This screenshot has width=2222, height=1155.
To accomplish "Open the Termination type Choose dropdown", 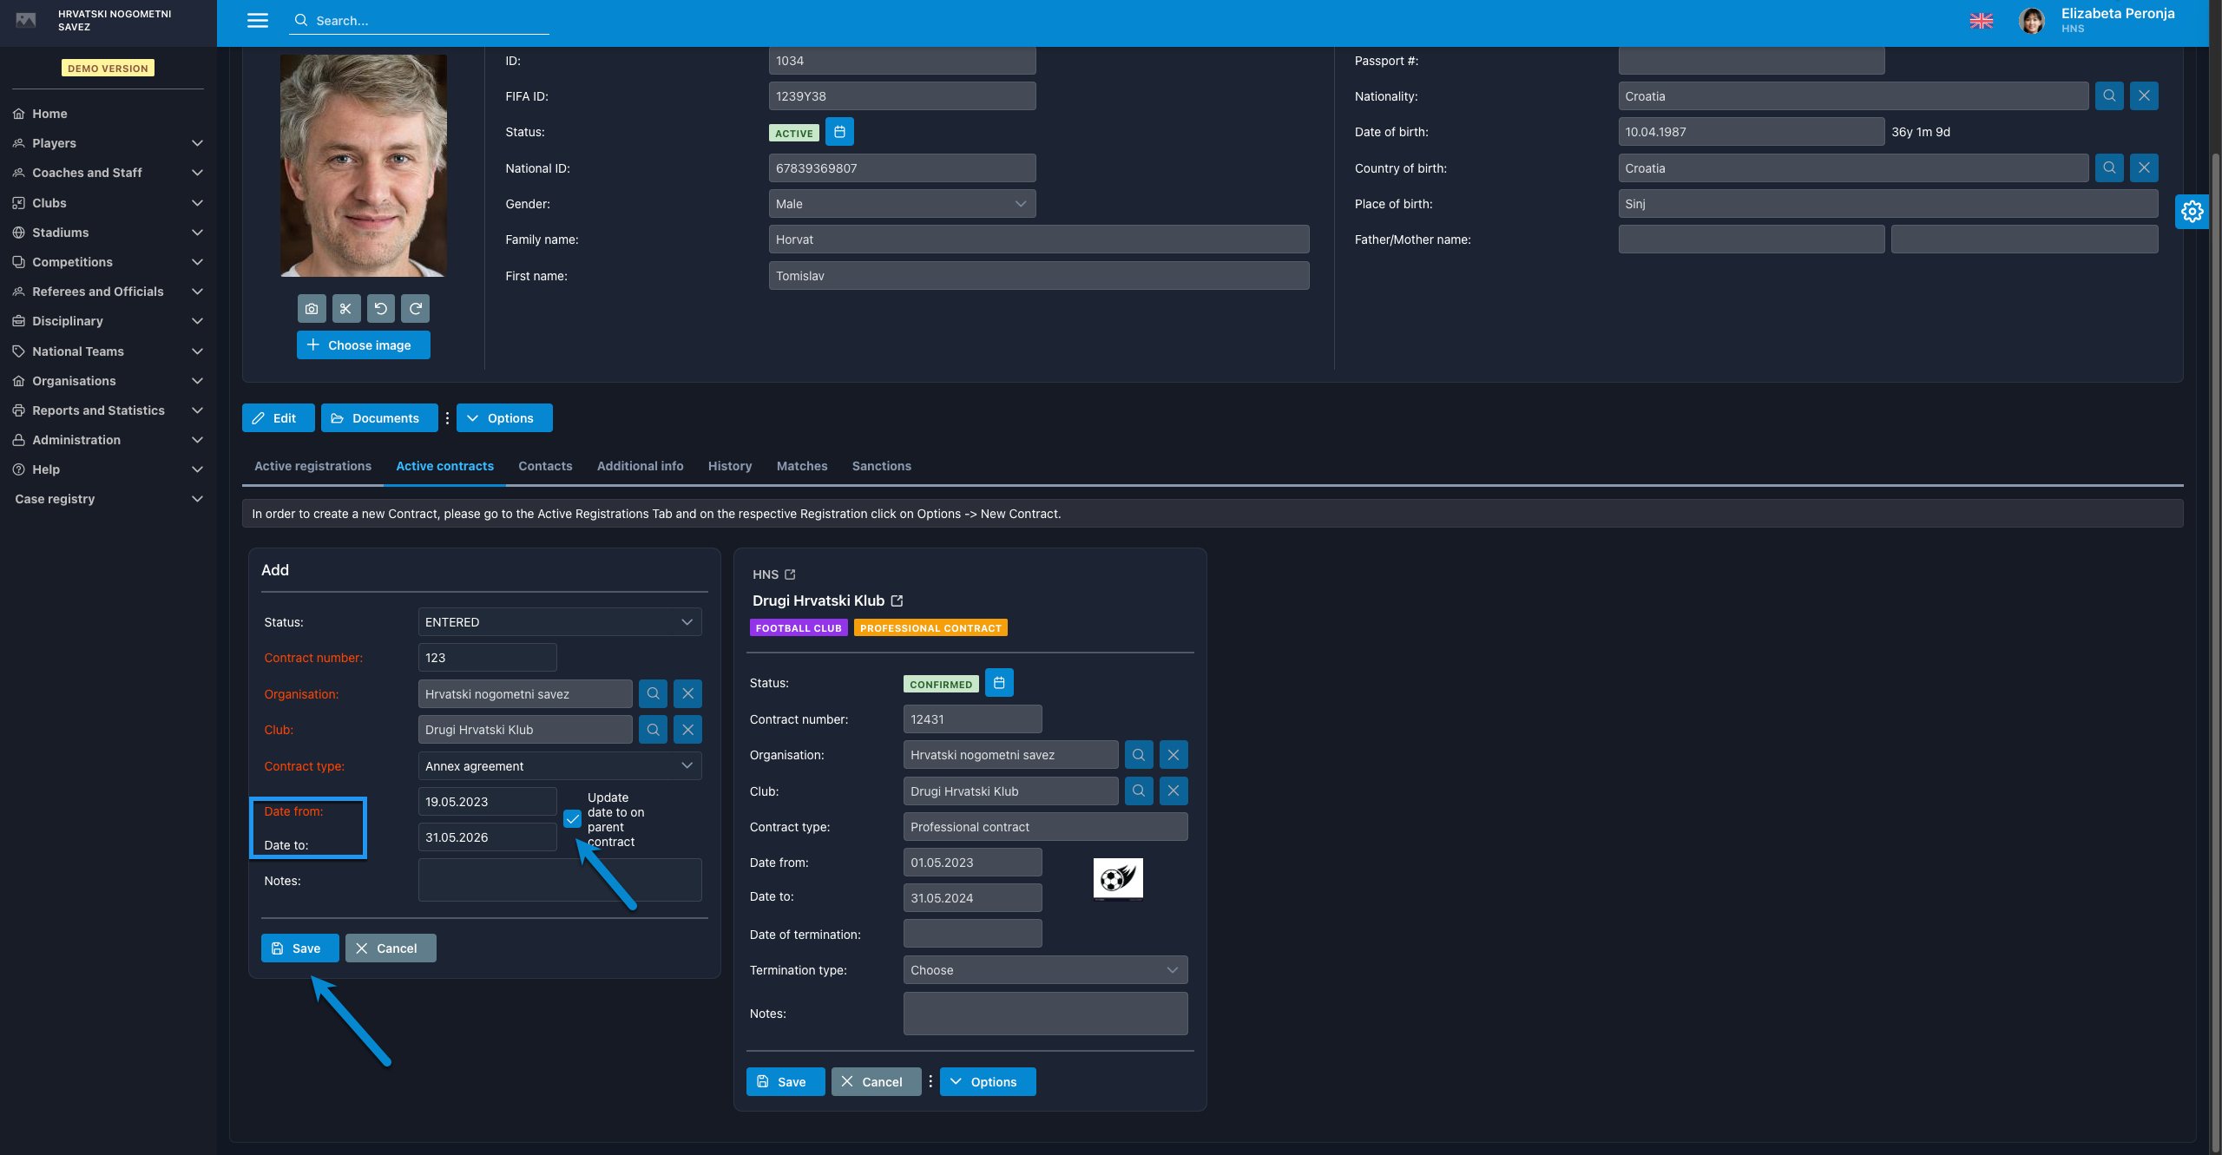I will 1045,970.
